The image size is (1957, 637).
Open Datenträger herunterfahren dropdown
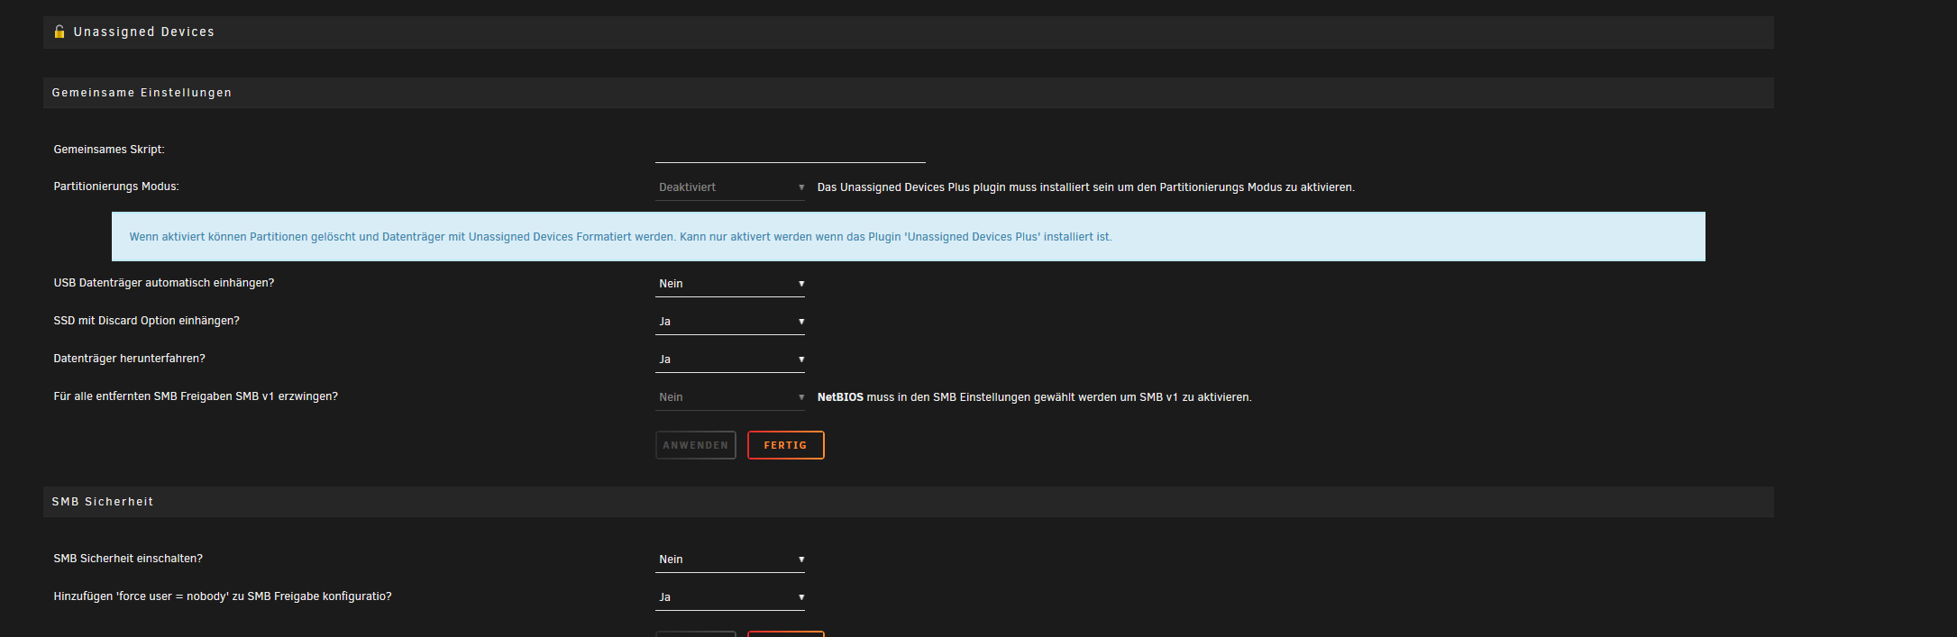[x=730, y=359]
